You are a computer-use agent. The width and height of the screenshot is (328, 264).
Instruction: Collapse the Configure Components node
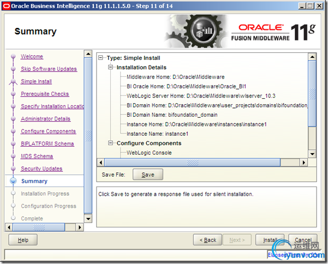coord(110,143)
